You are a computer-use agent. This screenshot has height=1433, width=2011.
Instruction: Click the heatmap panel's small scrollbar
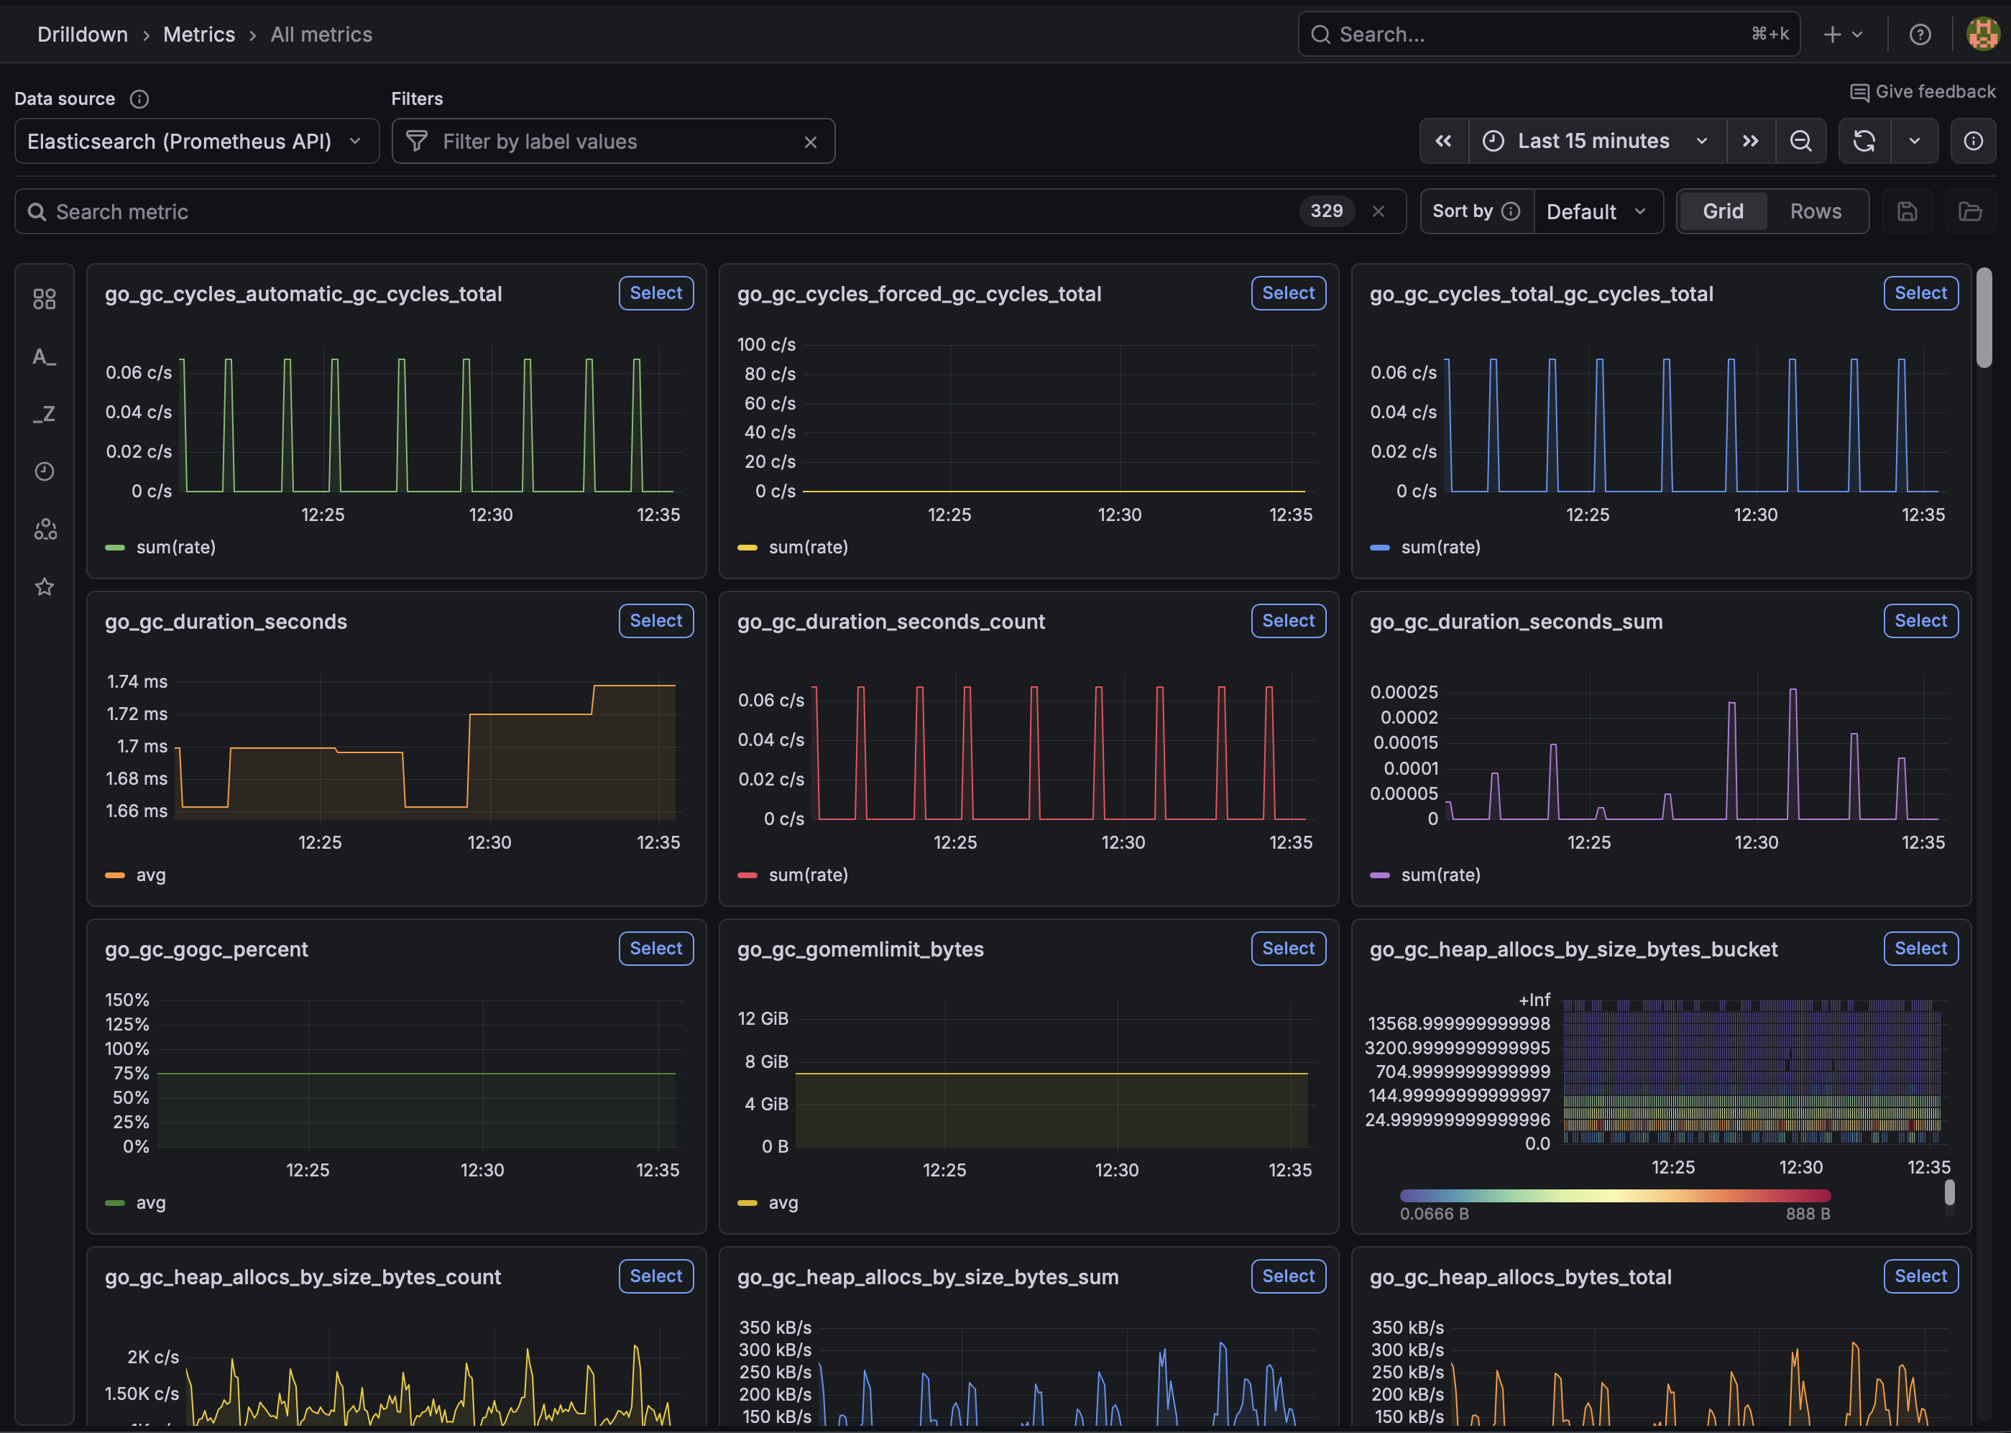coord(1949,1193)
